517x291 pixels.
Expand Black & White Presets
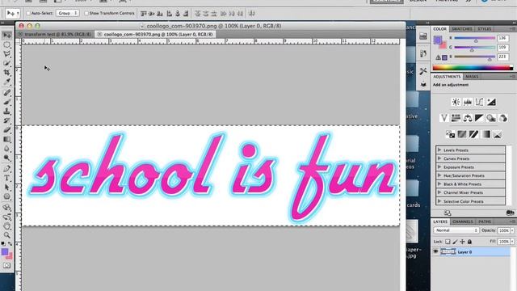click(x=439, y=183)
